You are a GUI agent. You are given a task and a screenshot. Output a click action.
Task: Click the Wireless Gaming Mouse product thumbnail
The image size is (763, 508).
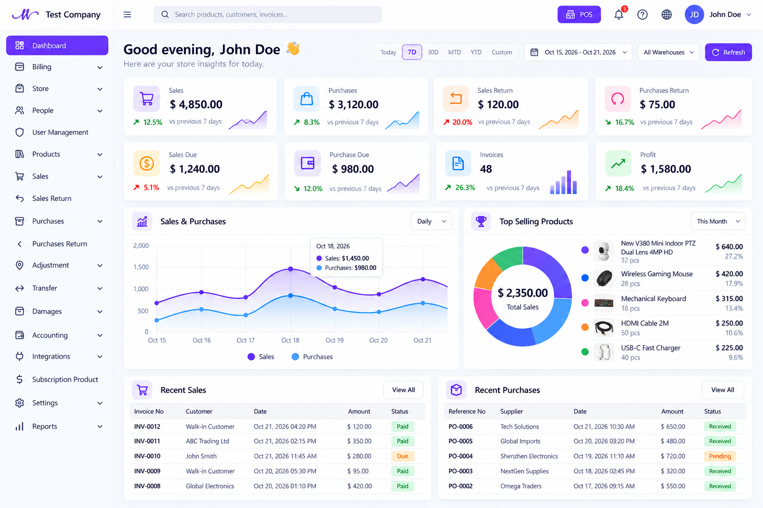tap(604, 278)
